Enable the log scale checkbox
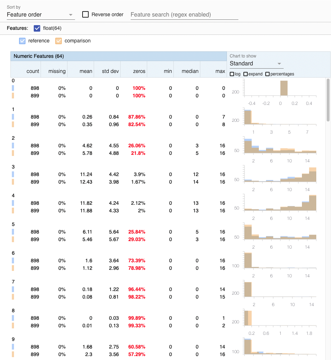This screenshot has height=360, width=331. click(232, 74)
